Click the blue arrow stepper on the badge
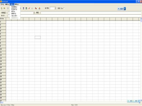The image size is (142, 106). coord(125,9)
